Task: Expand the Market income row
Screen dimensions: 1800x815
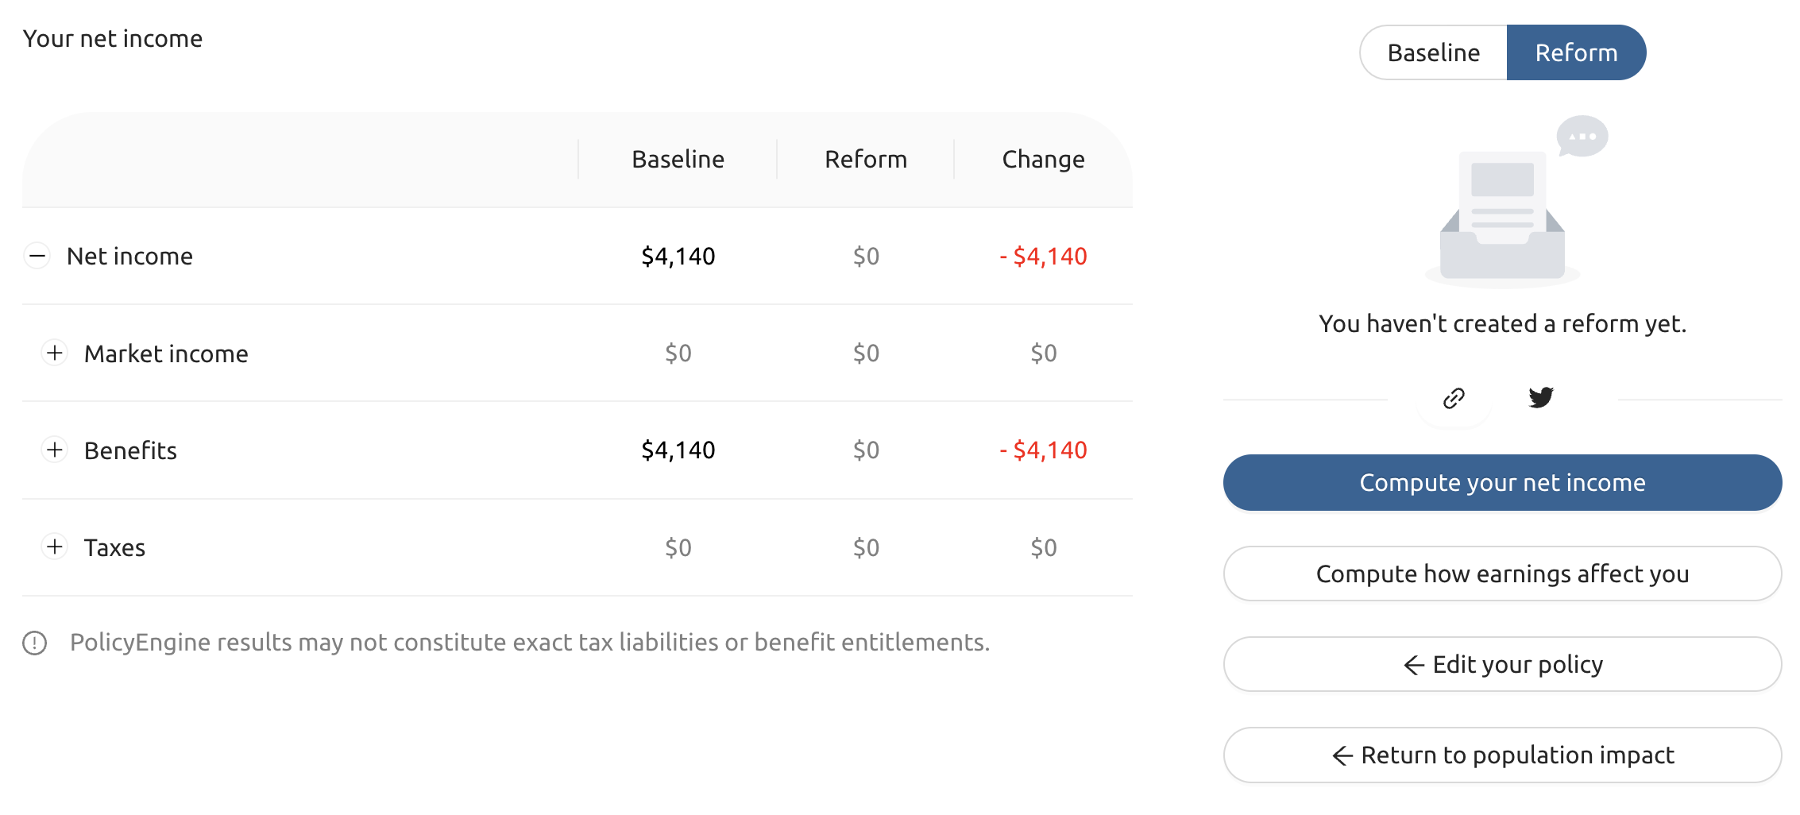Action: point(55,353)
